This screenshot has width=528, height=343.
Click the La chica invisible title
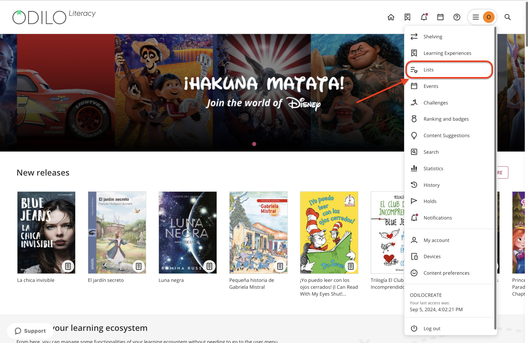pos(36,280)
